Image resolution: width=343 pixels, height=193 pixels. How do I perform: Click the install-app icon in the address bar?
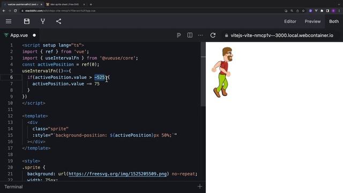(x=286, y=11)
